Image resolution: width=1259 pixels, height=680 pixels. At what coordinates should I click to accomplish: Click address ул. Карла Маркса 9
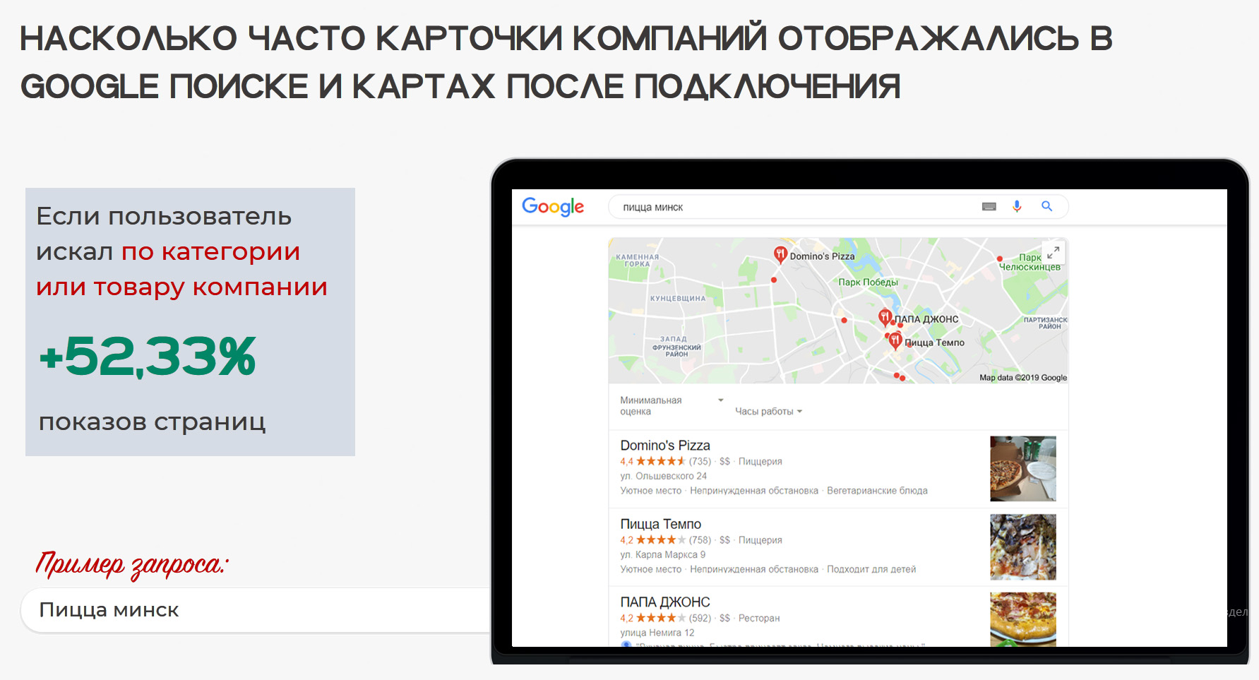point(663,554)
